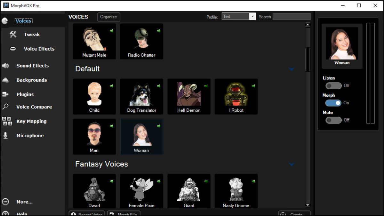Pick the Giant fantasy voice

tap(189, 191)
